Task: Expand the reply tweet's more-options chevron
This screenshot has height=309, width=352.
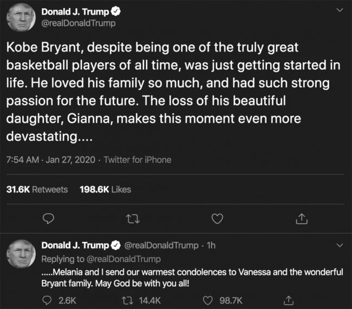Action: (339, 245)
